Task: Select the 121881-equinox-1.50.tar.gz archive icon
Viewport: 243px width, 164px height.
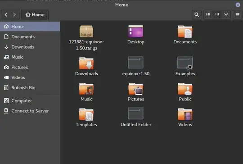Action: pyautogui.click(x=86, y=32)
